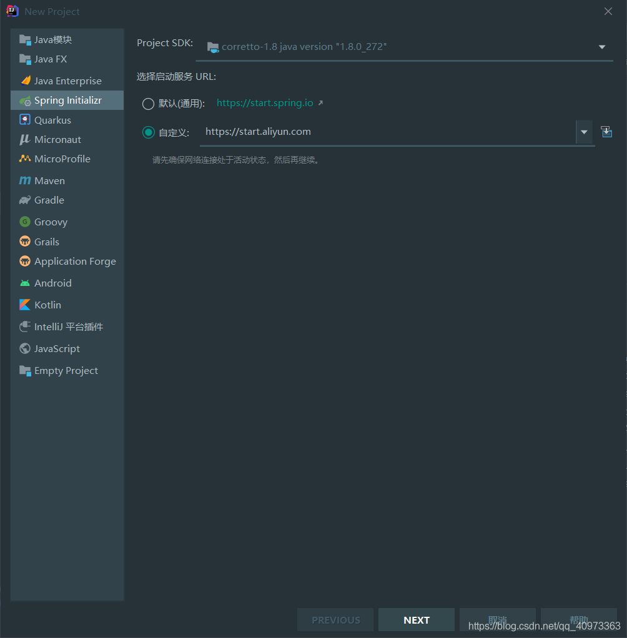Click the Java Enterprise flame icon
The image size is (627, 638).
click(25, 81)
